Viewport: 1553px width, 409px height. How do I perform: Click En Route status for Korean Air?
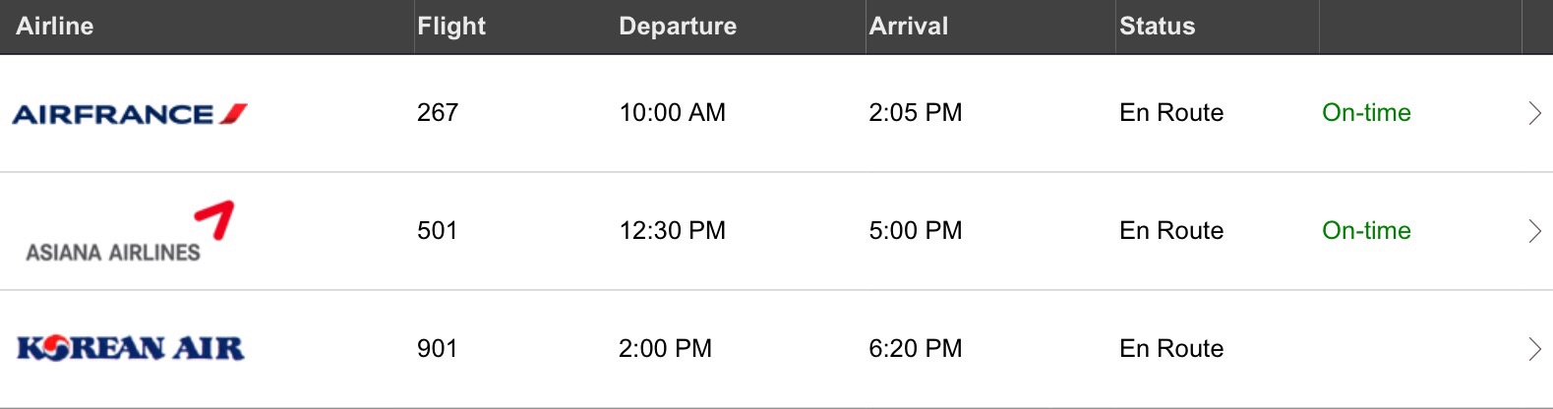[1171, 349]
